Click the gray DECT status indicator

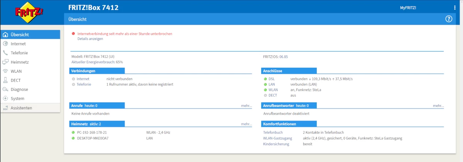coord(265,95)
